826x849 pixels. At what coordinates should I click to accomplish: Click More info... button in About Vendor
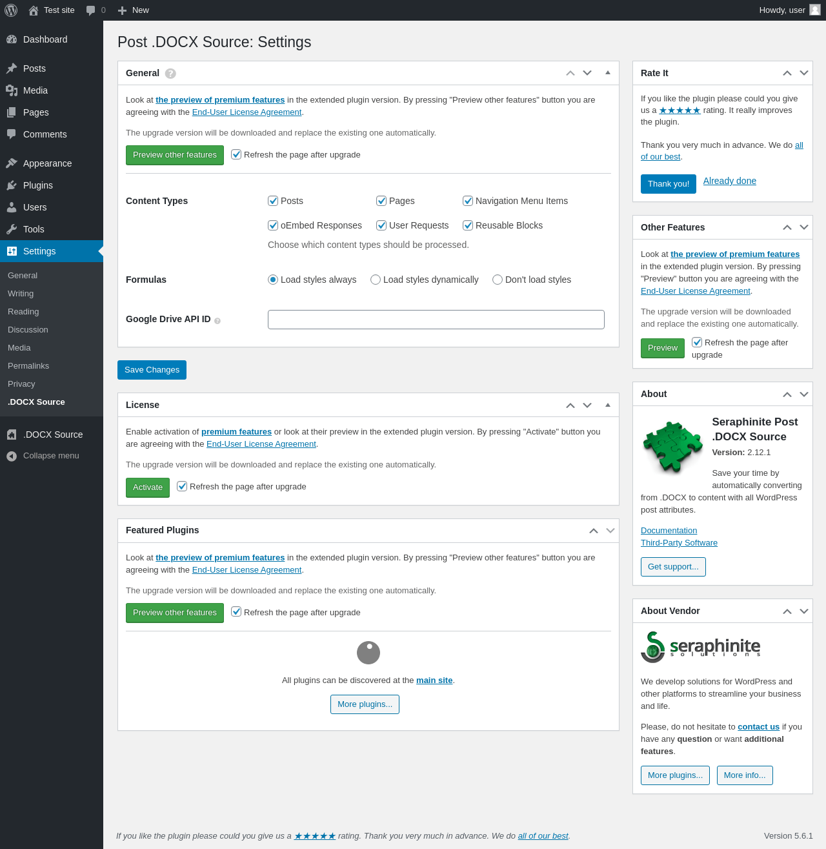pyautogui.click(x=745, y=775)
